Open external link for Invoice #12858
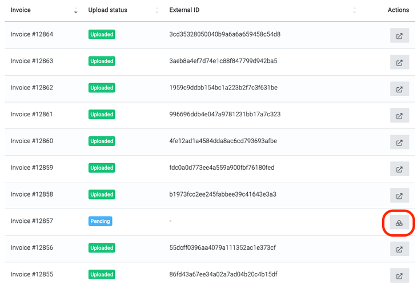The height and width of the screenshot is (289, 417). point(399,196)
